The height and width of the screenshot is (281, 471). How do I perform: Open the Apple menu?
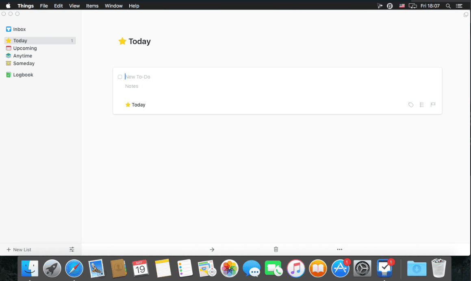pos(8,6)
